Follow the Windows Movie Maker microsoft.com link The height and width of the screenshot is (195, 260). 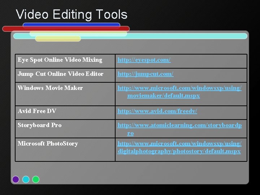(179, 92)
